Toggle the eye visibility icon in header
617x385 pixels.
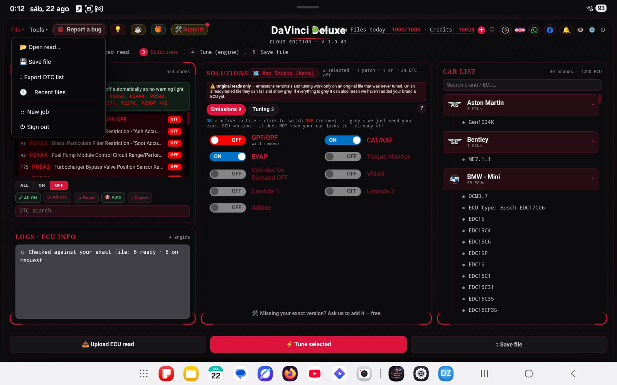(580, 30)
